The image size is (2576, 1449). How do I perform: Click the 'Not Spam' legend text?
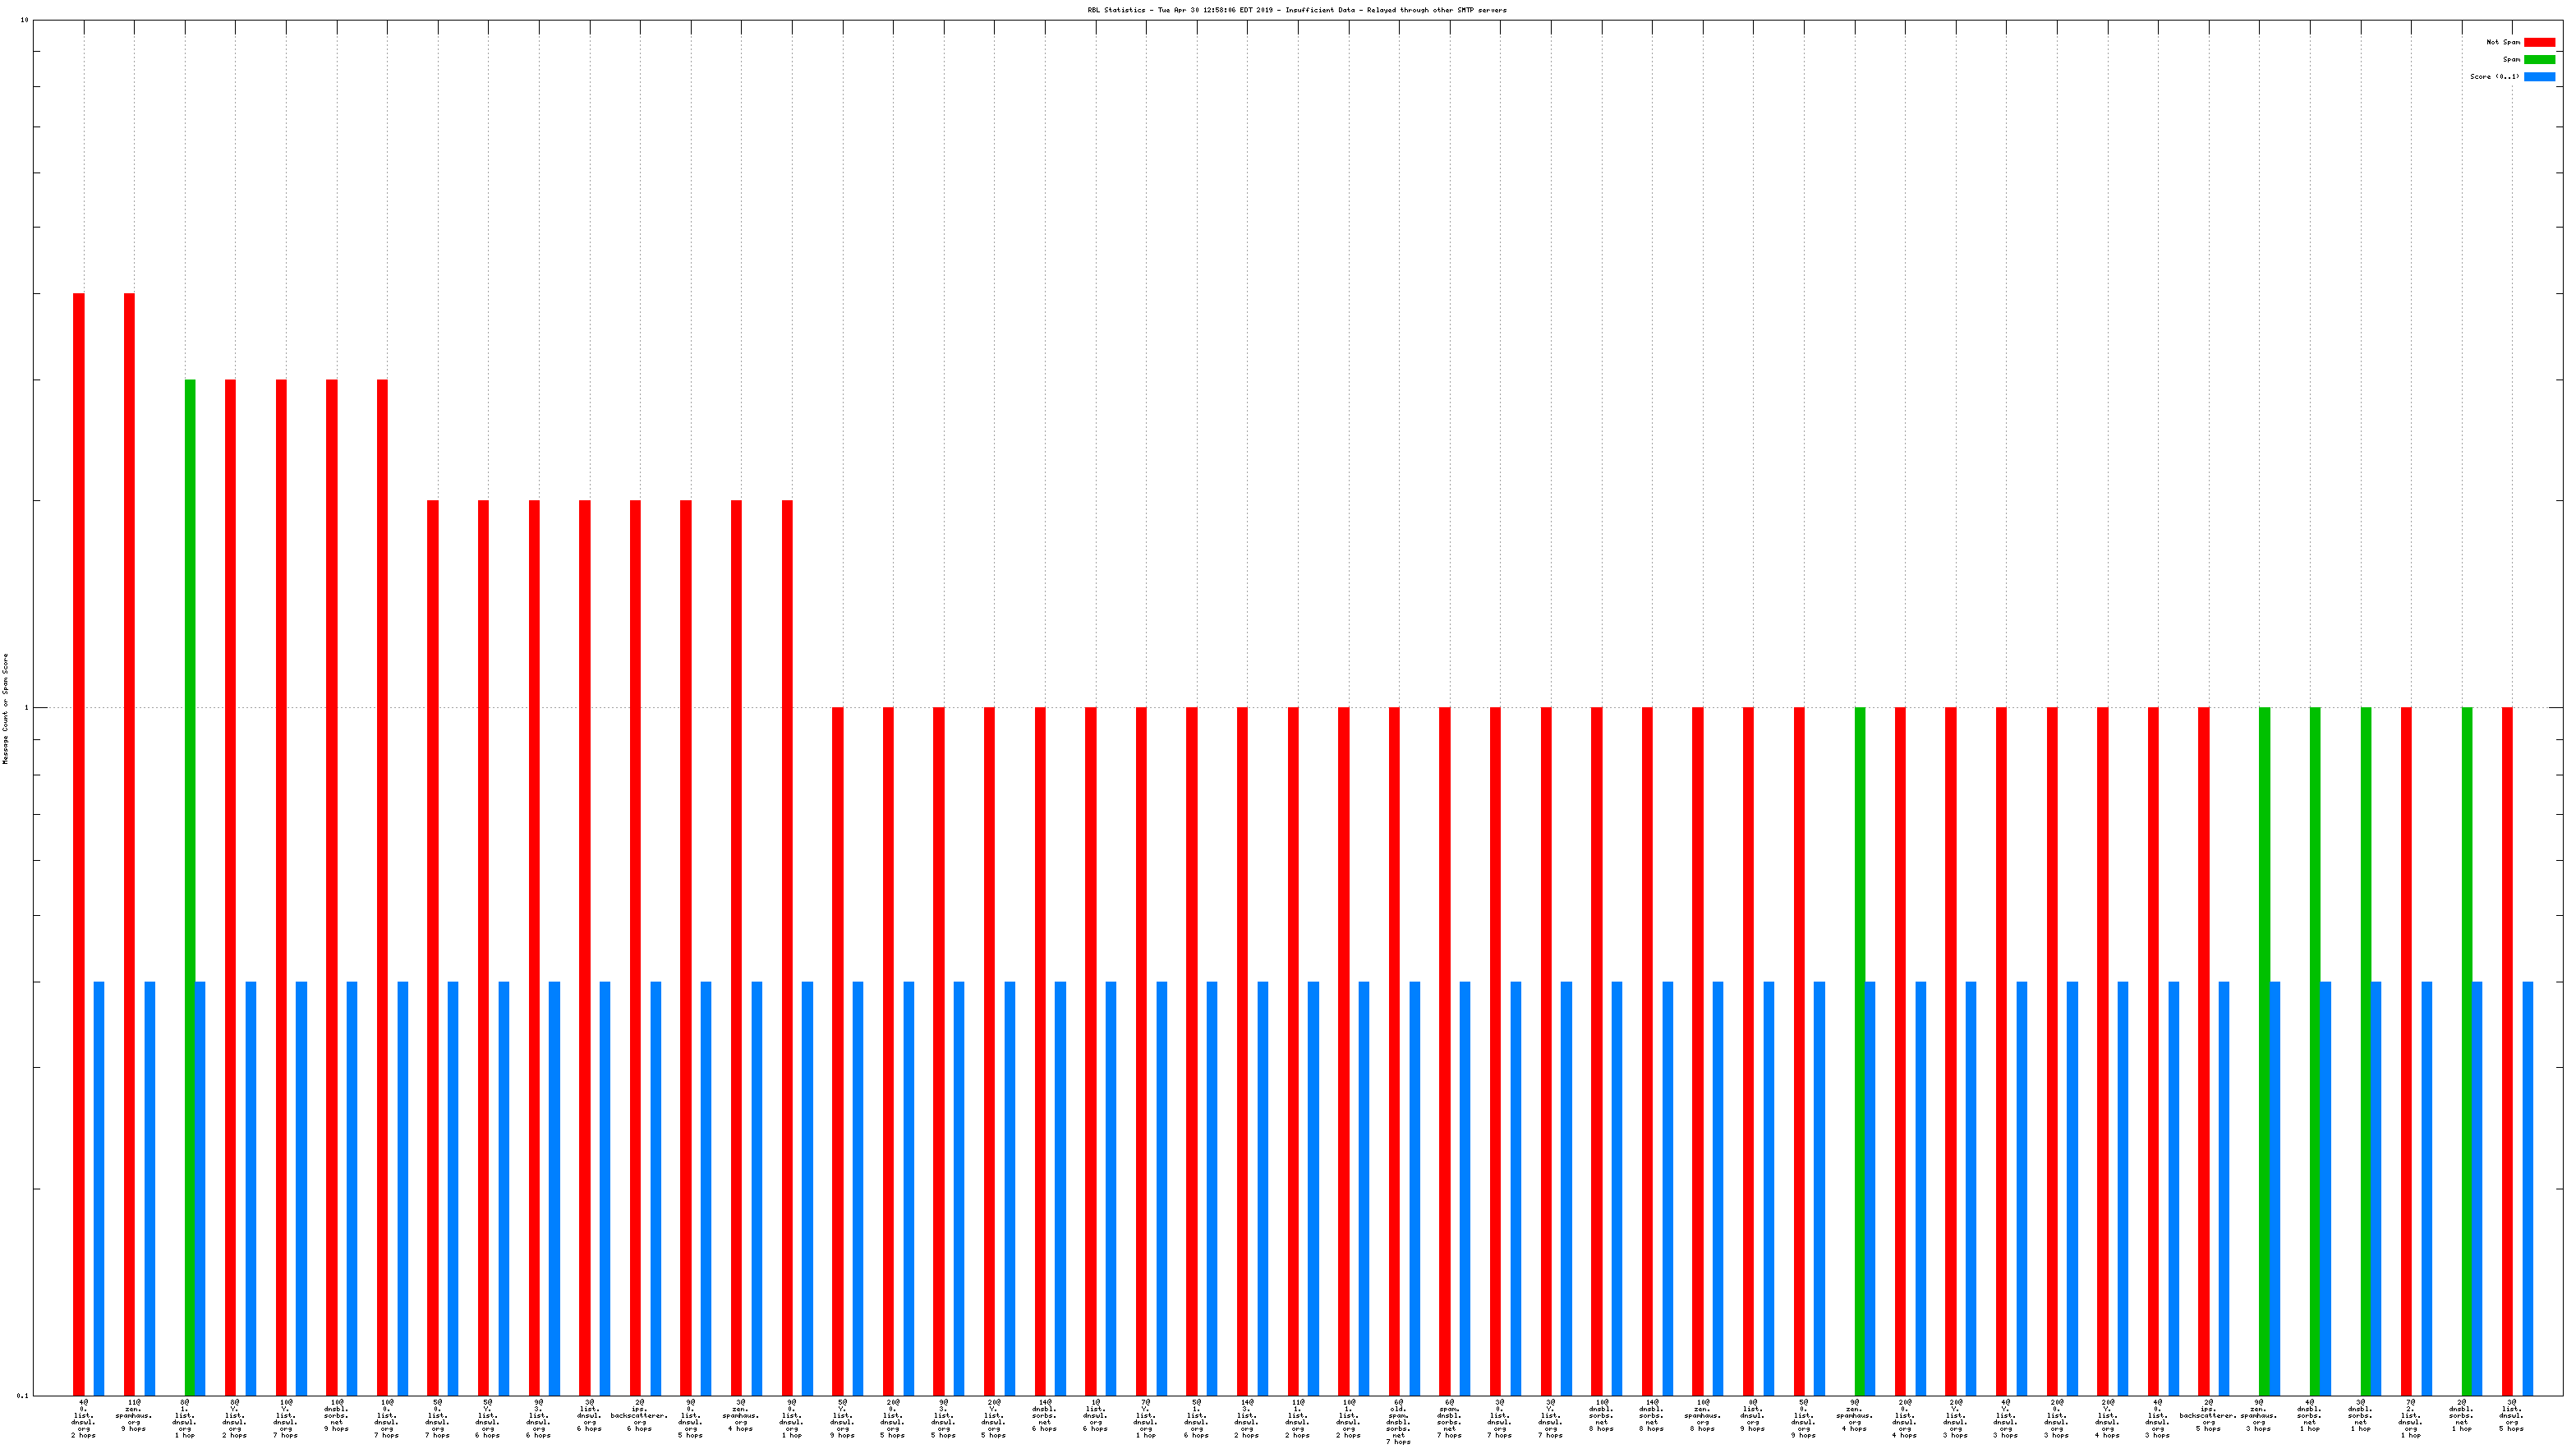pyautogui.click(x=2503, y=42)
